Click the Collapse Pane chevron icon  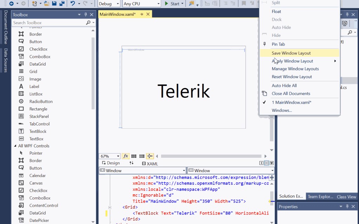tap(272, 163)
